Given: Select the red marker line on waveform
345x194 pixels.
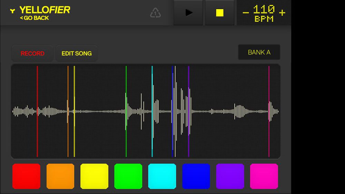Looking at the screenshot, I should click(37, 111).
